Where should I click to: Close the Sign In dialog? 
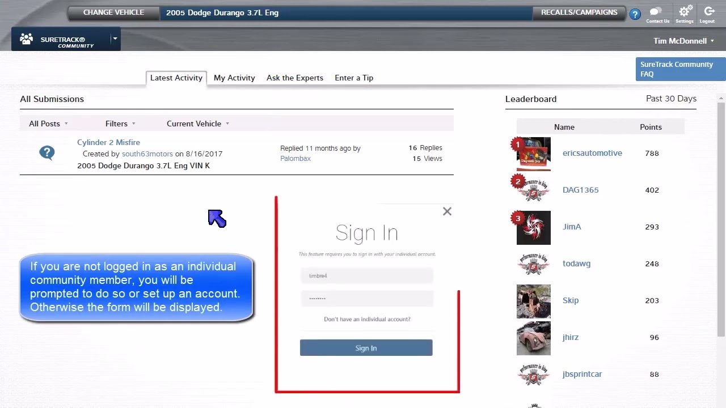pyautogui.click(x=447, y=211)
